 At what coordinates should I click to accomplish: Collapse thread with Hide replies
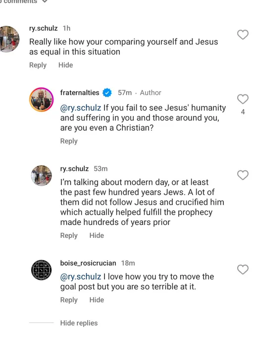click(x=79, y=323)
